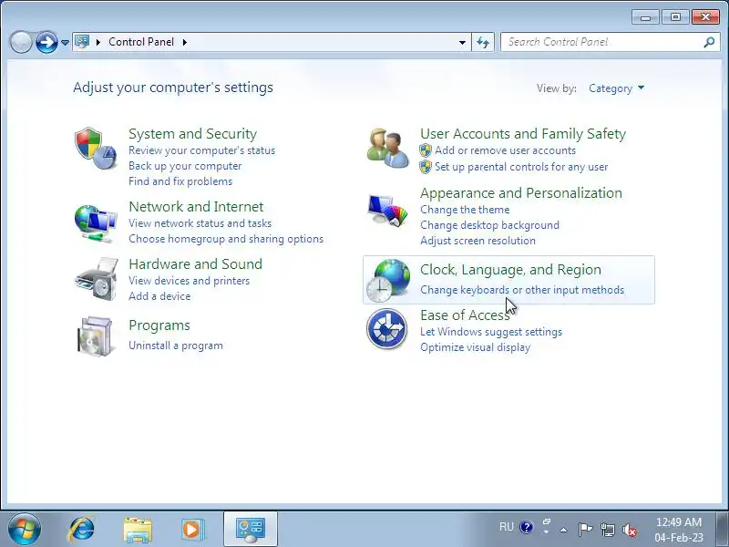
Task: Open User Accounts and Family Safety
Action: tap(523, 134)
